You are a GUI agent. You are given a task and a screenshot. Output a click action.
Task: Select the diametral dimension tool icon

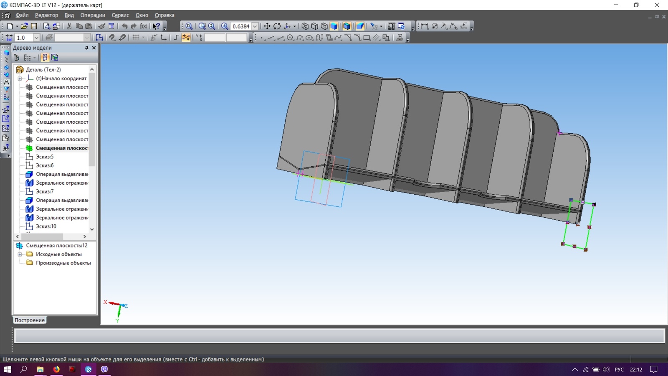[435, 26]
